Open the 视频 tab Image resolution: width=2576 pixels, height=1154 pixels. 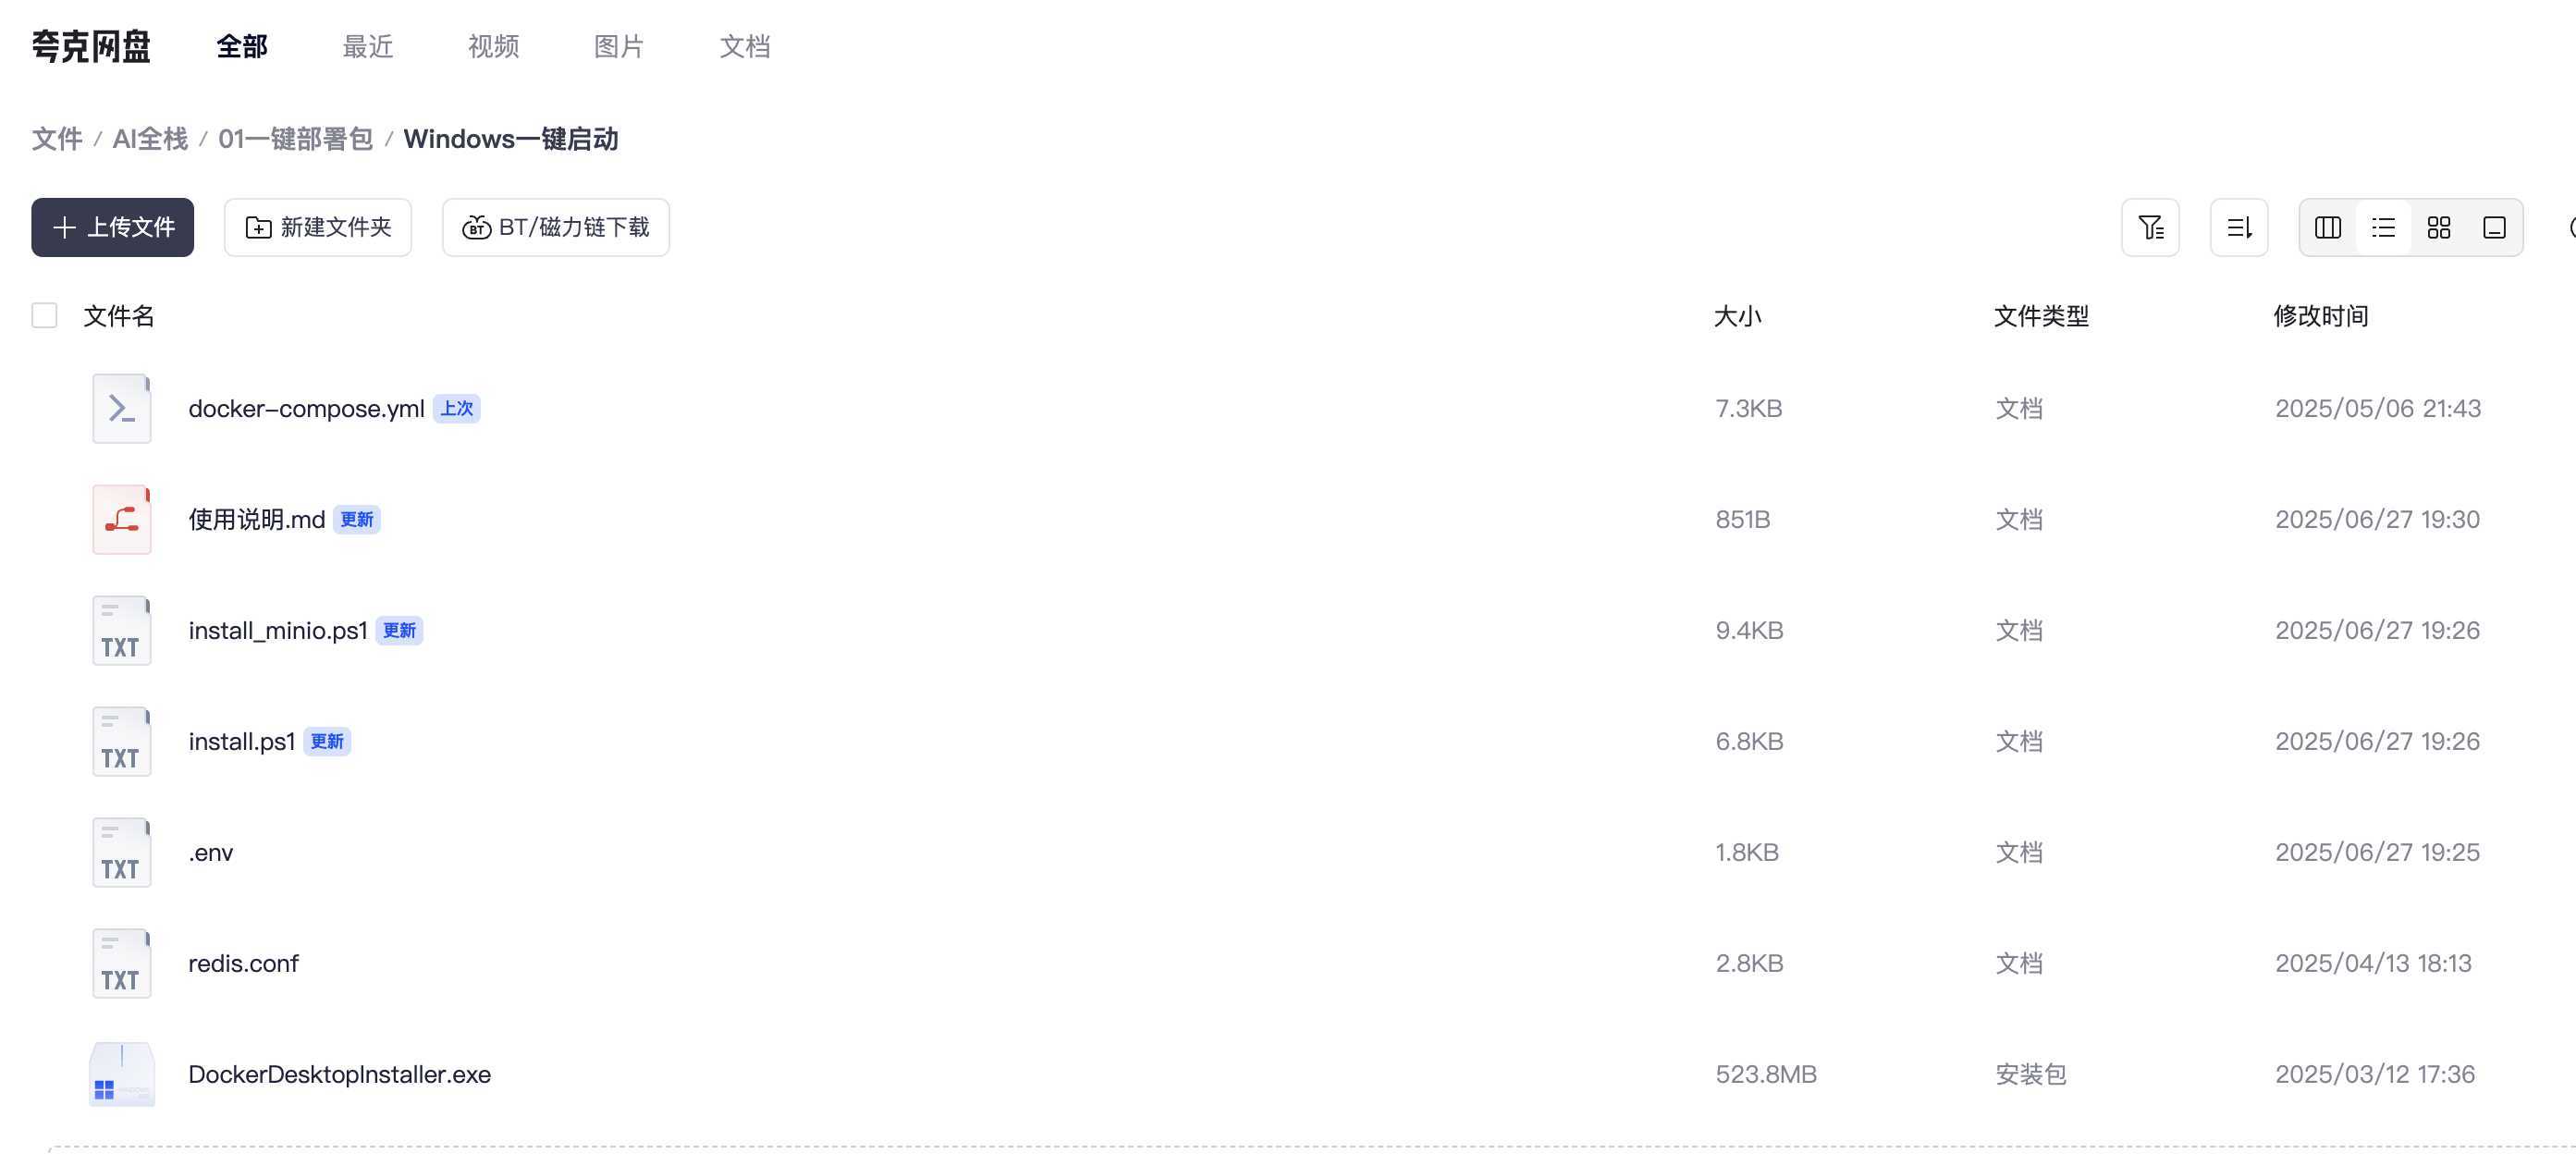[x=494, y=46]
